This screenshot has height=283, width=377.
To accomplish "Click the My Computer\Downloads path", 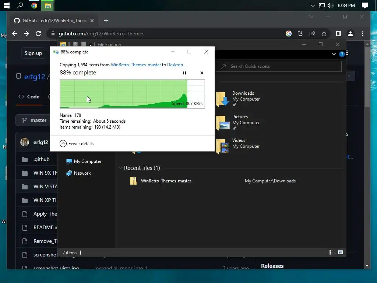I will click(x=270, y=181).
